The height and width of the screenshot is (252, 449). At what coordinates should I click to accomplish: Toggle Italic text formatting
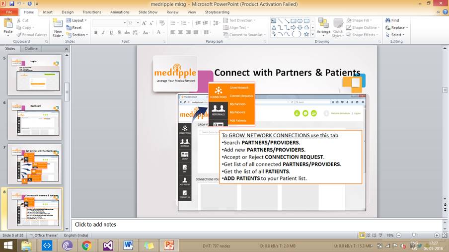click(103, 33)
